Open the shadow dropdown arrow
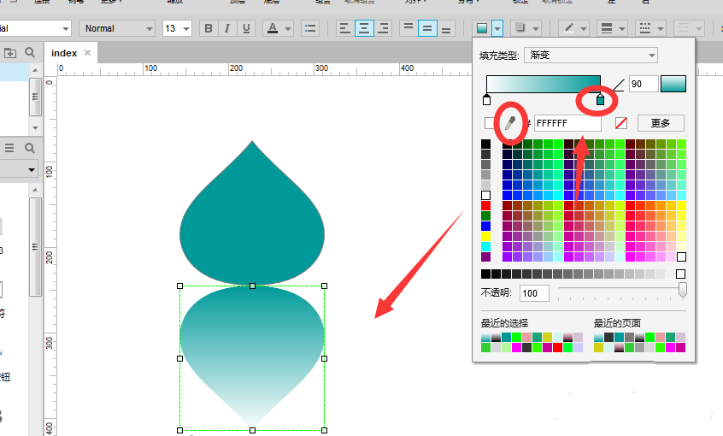Viewport: 723px width, 436px height. (x=536, y=28)
